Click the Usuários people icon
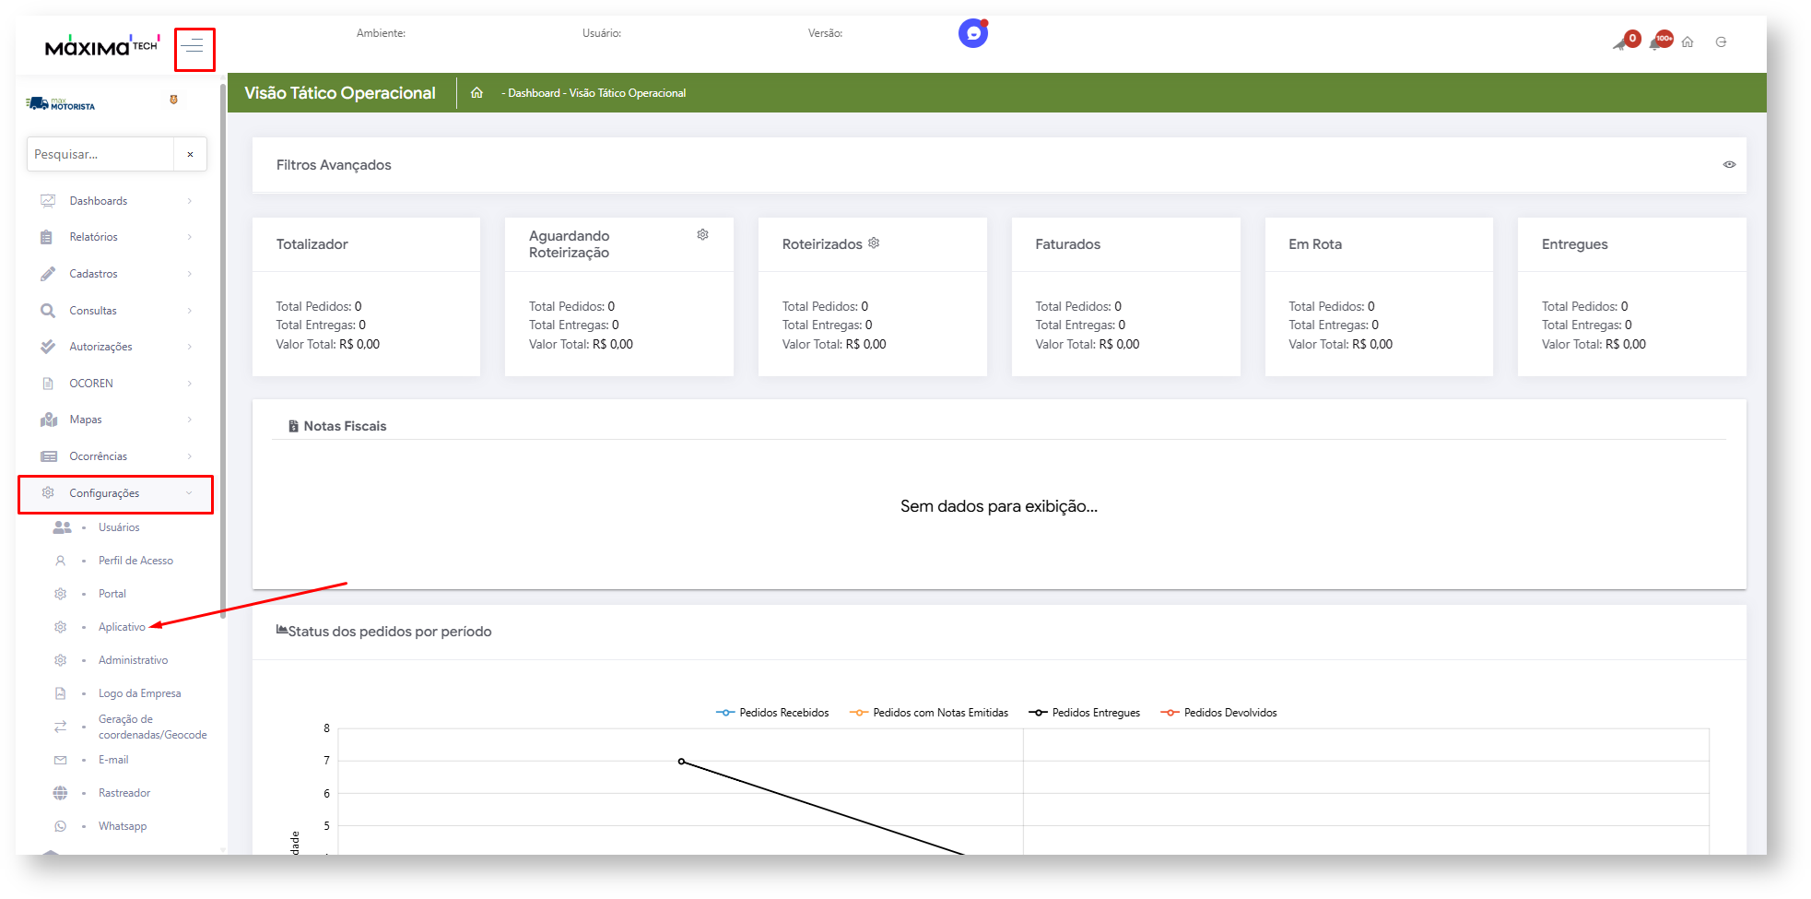 pyautogui.click(x=62, y=527)
